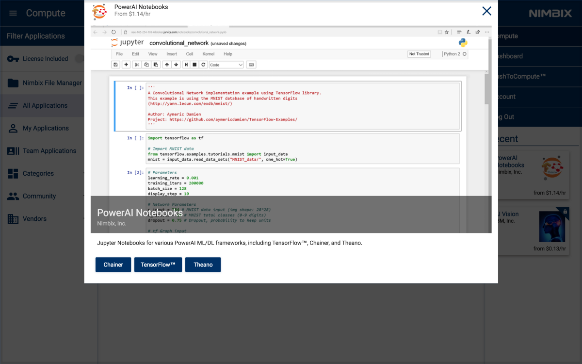This screenshot has width=582, height=364.
Task: Open the hamburger menu beside Compute
Action: [x=13, y=13]
